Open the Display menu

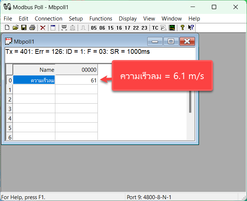tap(128, 19)
